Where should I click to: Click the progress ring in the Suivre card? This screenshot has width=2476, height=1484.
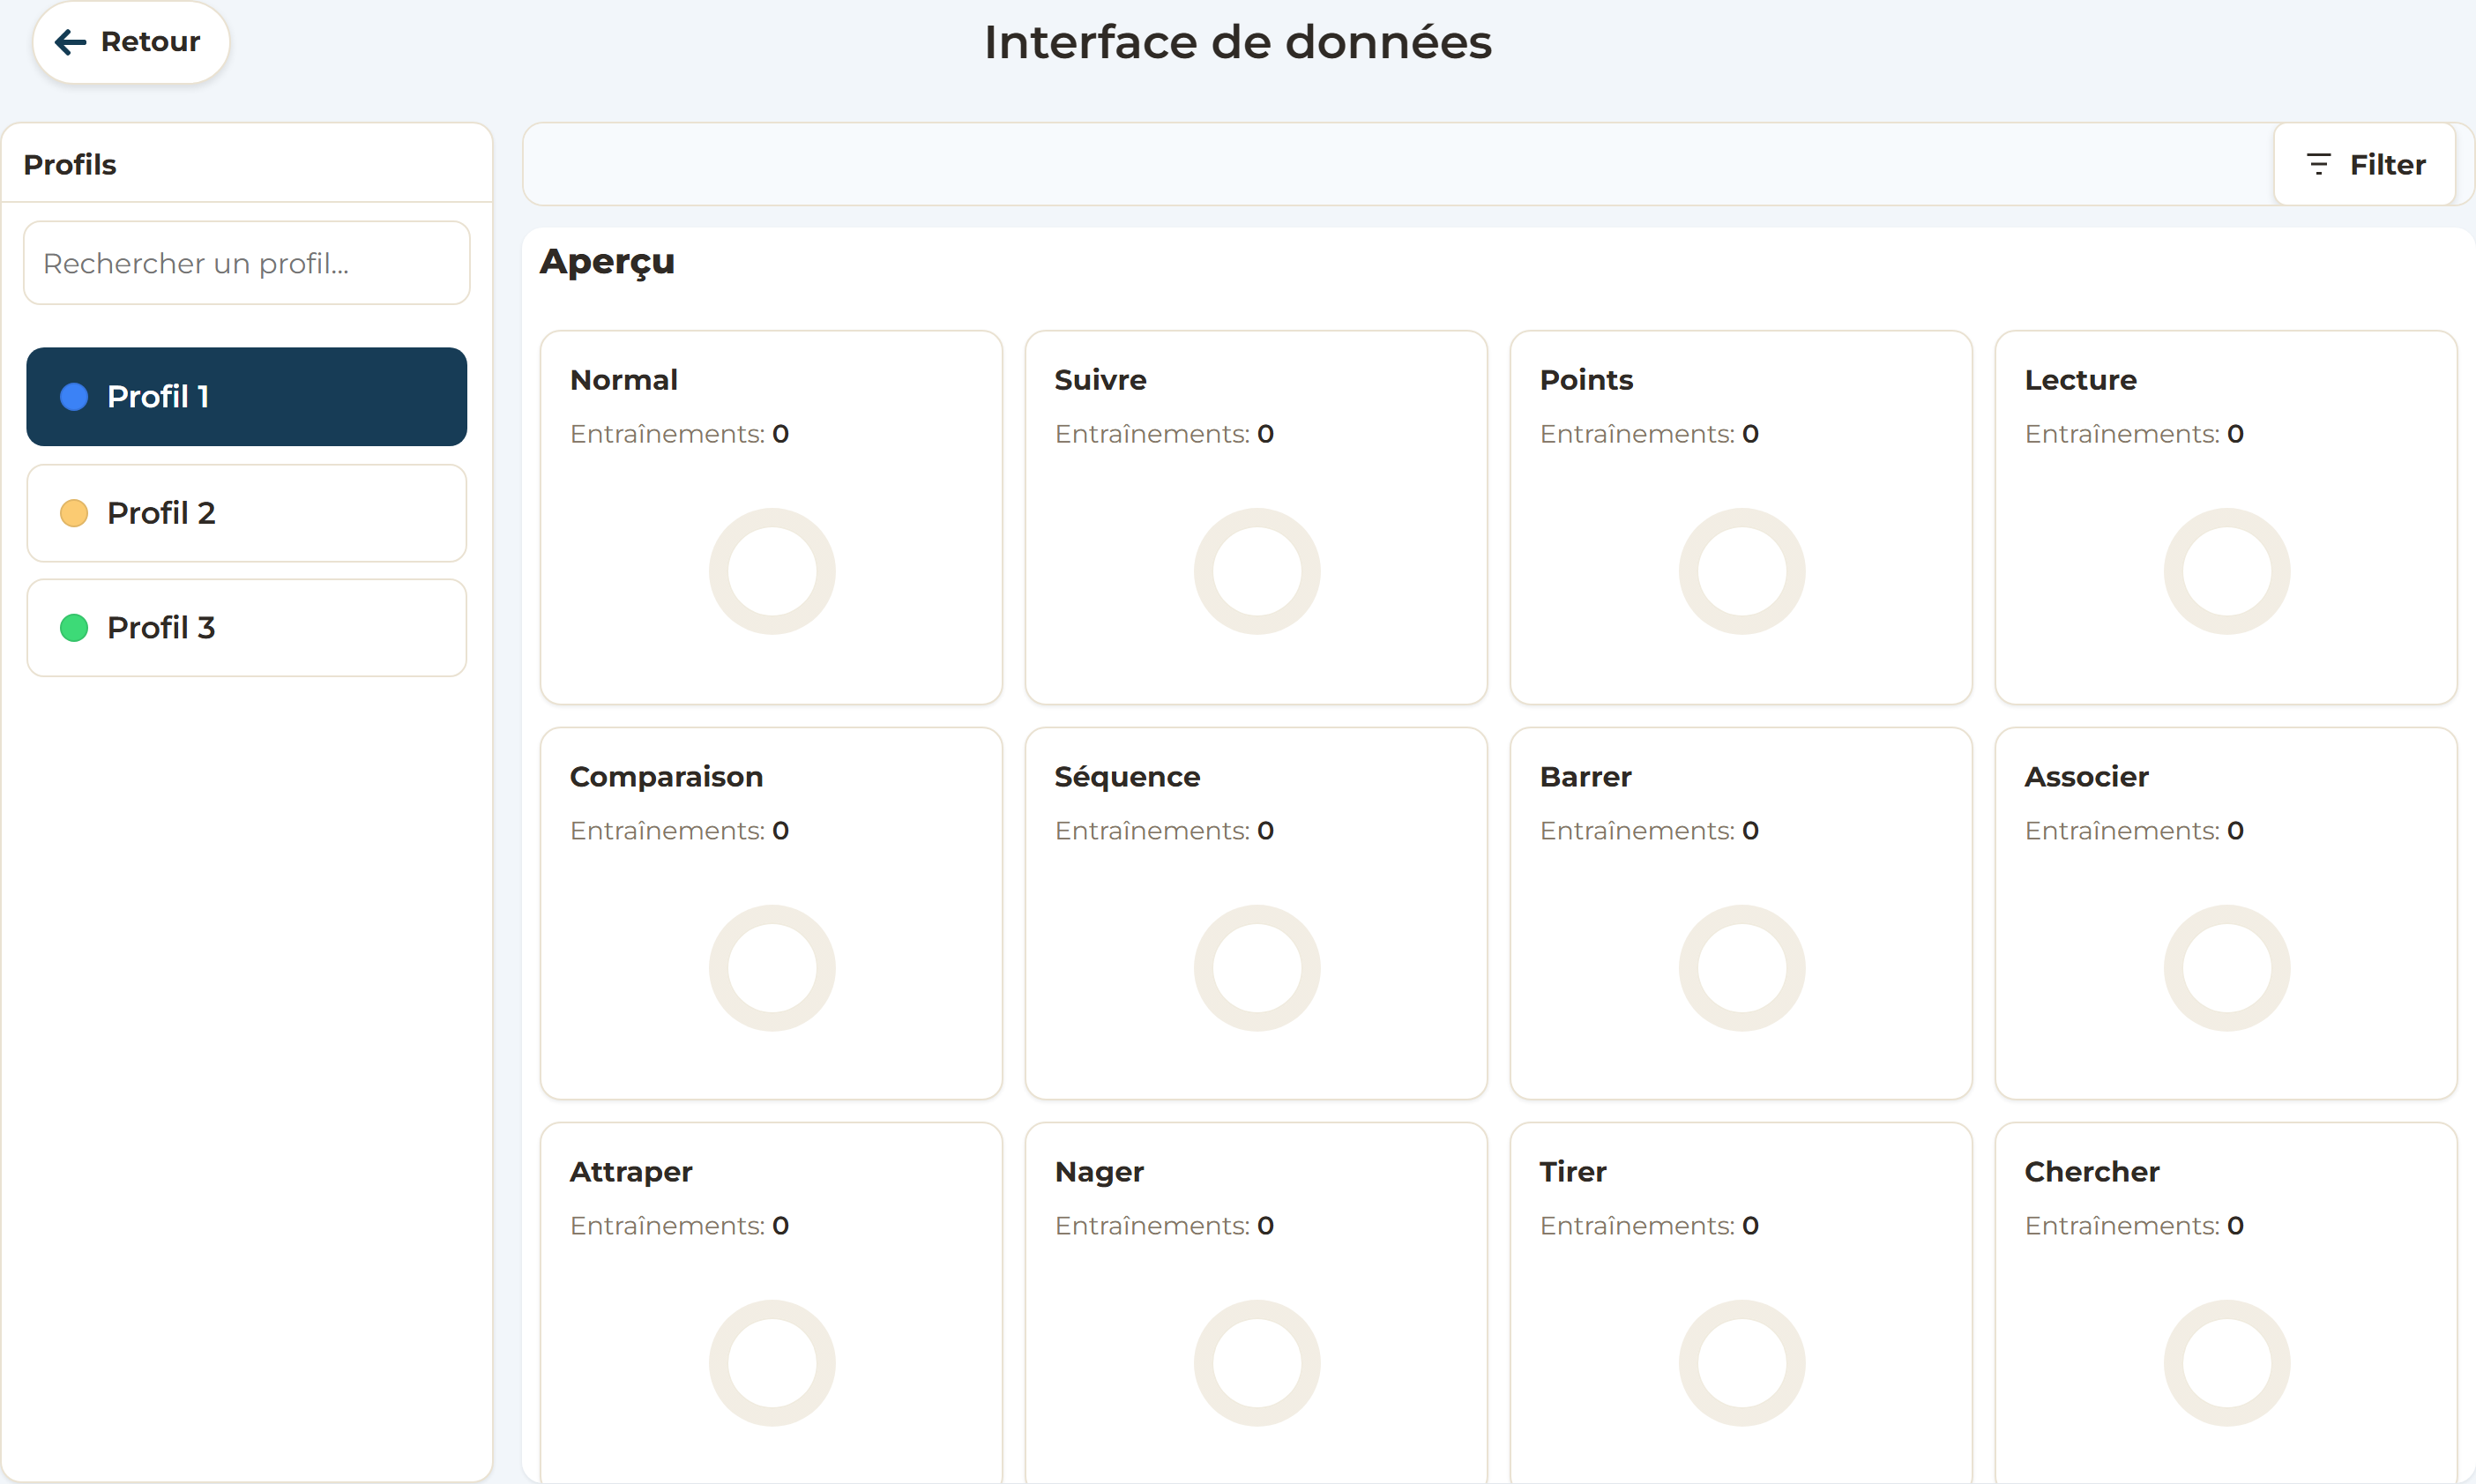click(1257, 571)
